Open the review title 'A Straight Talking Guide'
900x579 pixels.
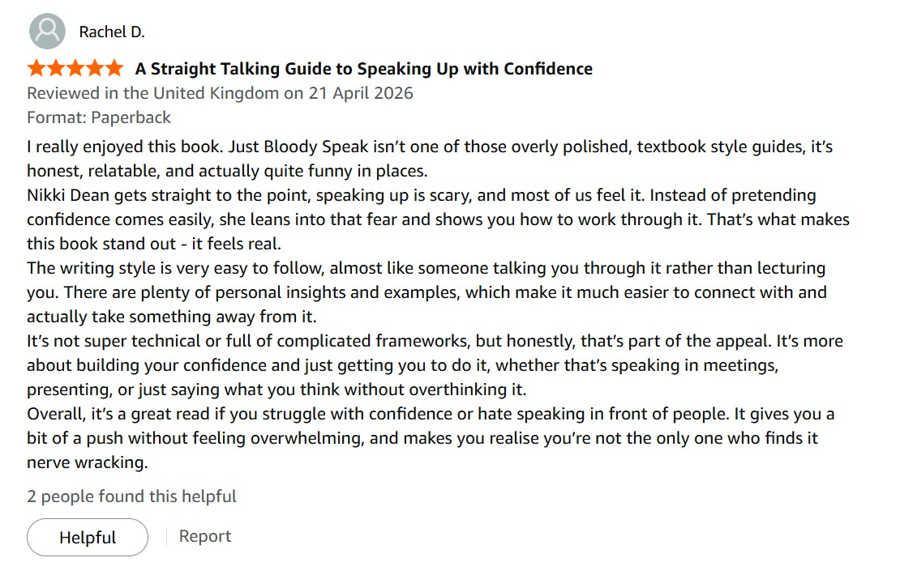tap(364, 69)
